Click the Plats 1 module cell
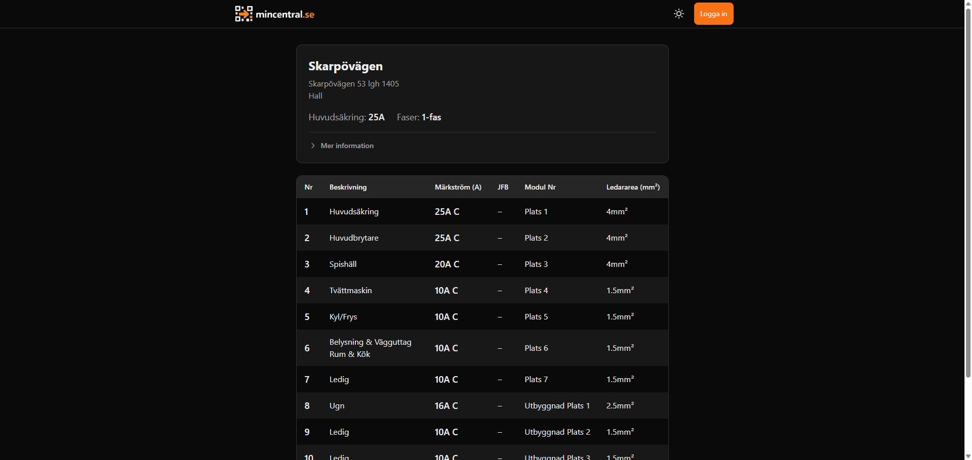The image size is (972, 460). [x=536, y=212]
